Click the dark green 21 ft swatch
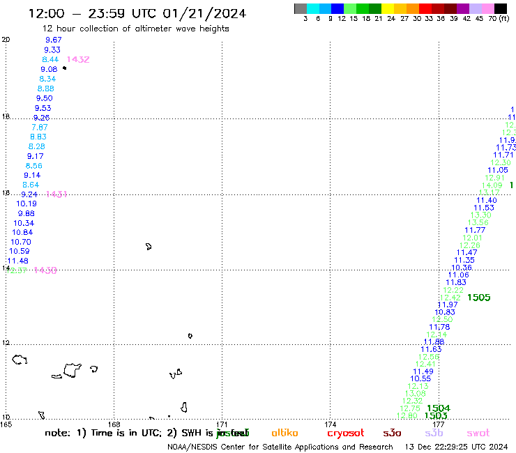 (x=375, y=8)
